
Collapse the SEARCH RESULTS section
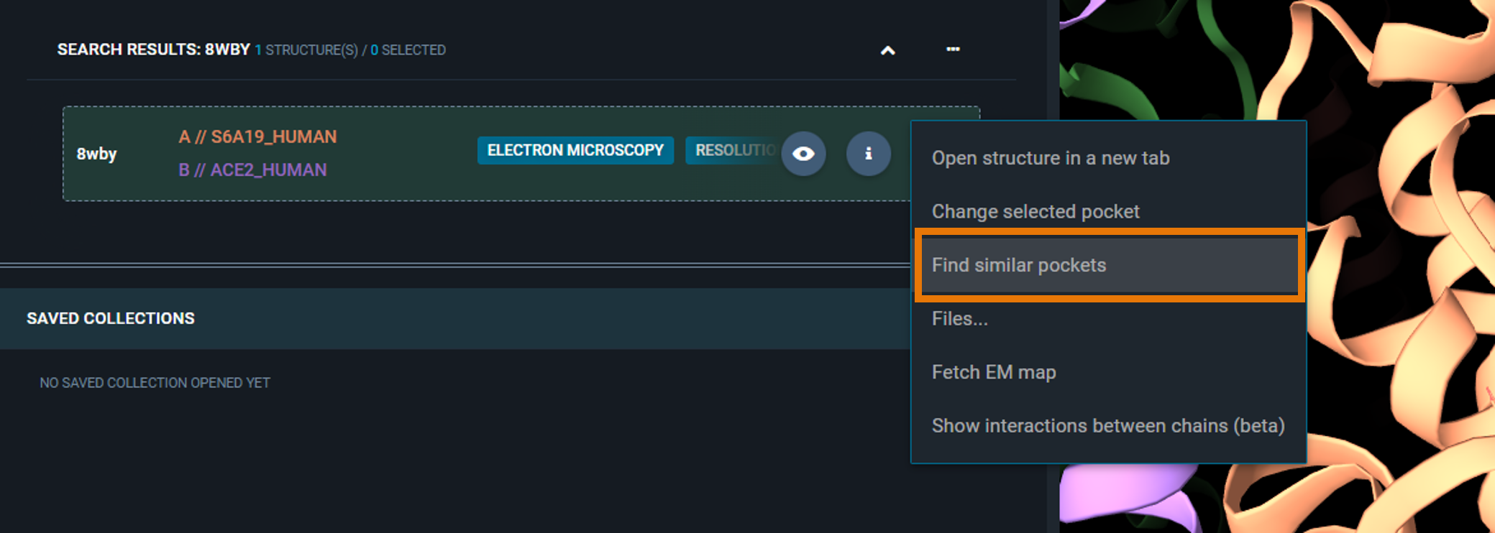coord(887,50)
